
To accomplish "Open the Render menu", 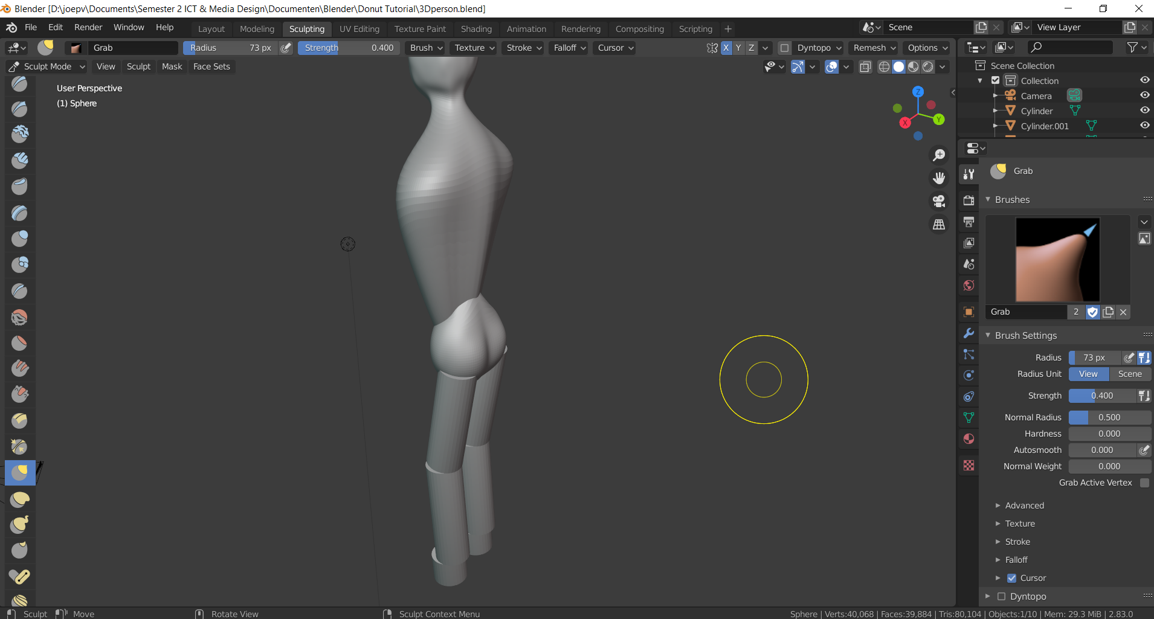I will tap(88, 27).
